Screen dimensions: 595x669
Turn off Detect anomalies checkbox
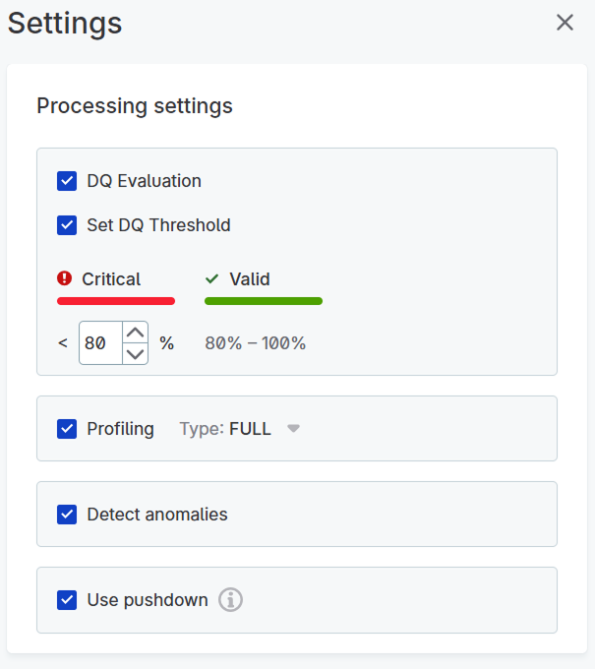point(67,515)
